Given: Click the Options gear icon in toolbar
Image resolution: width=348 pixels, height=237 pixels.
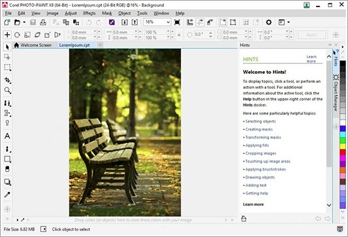Looking at the screenshot, I should click(269, 22).
